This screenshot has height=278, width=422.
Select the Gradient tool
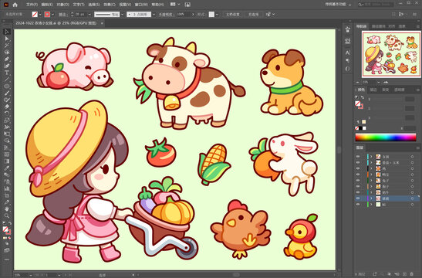pos(7,161)
